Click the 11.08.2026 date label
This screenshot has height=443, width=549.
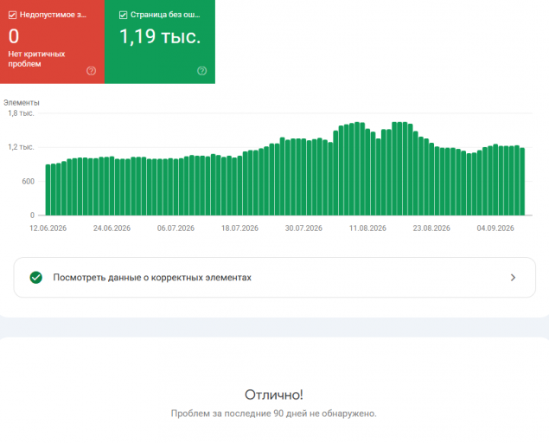pos(367,228)
